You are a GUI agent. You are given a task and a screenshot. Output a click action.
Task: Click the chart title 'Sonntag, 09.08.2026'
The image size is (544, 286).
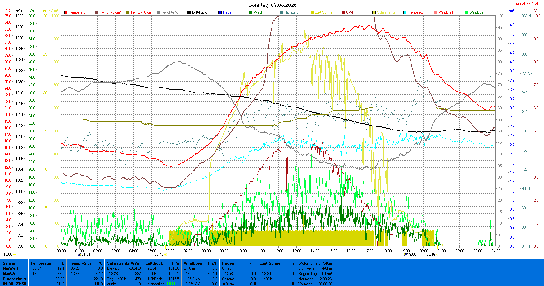pos(272,5)
